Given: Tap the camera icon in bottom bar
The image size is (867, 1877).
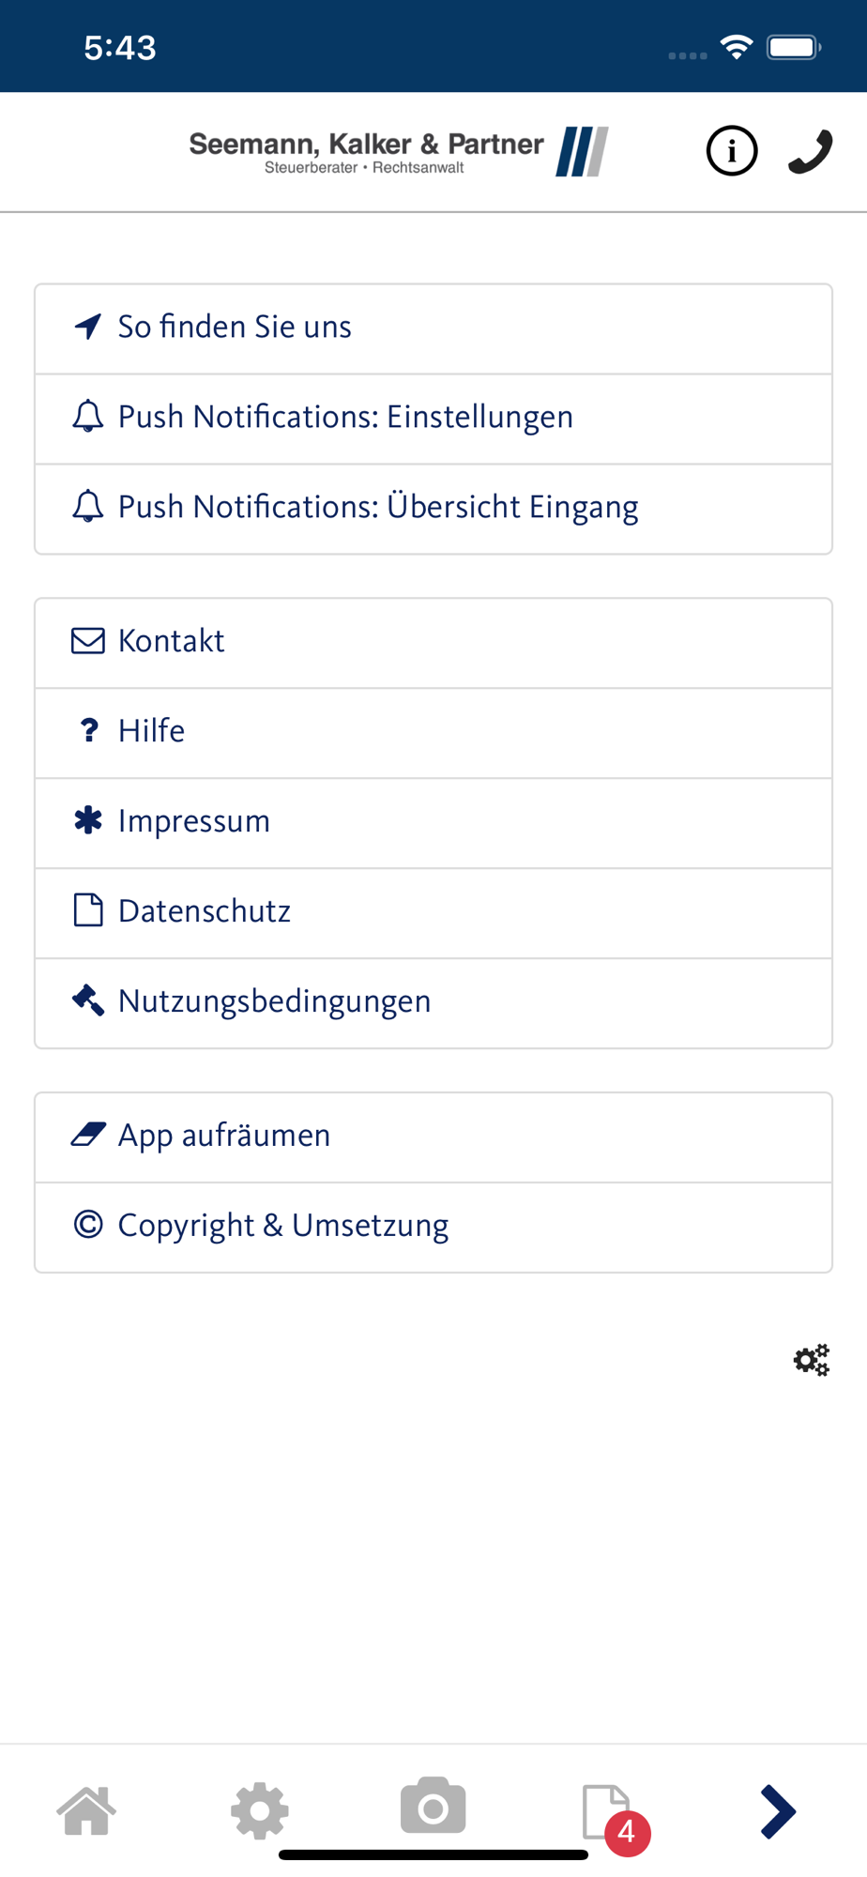Looking at the screenshot, I should [433, 1805].
